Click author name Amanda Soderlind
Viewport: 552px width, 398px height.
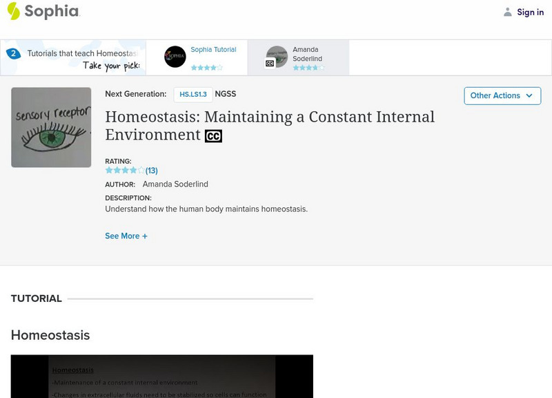tap(175, 184)
